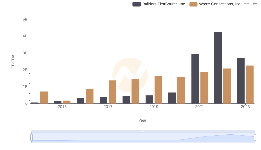Select the 2014 Waste Connections bar
261x150 pixels.
(x=44, y=98)
